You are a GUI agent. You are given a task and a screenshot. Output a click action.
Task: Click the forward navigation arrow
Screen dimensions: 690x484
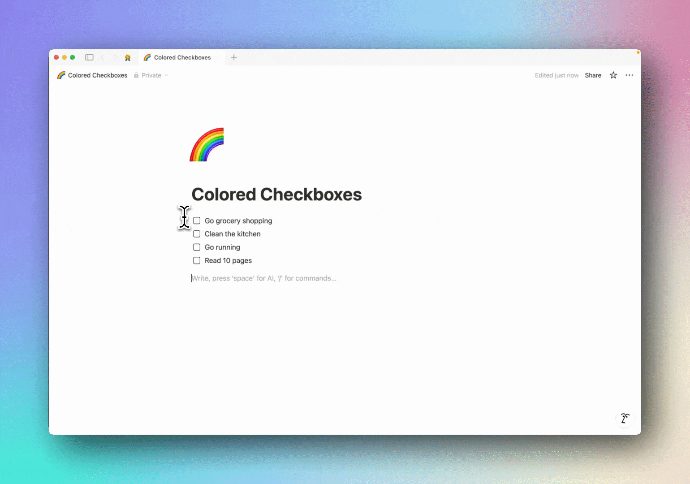click(115, 57)
